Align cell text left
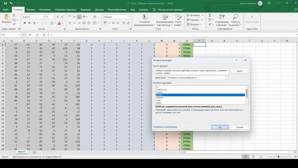Screen dimensions: 298x168 70,23
